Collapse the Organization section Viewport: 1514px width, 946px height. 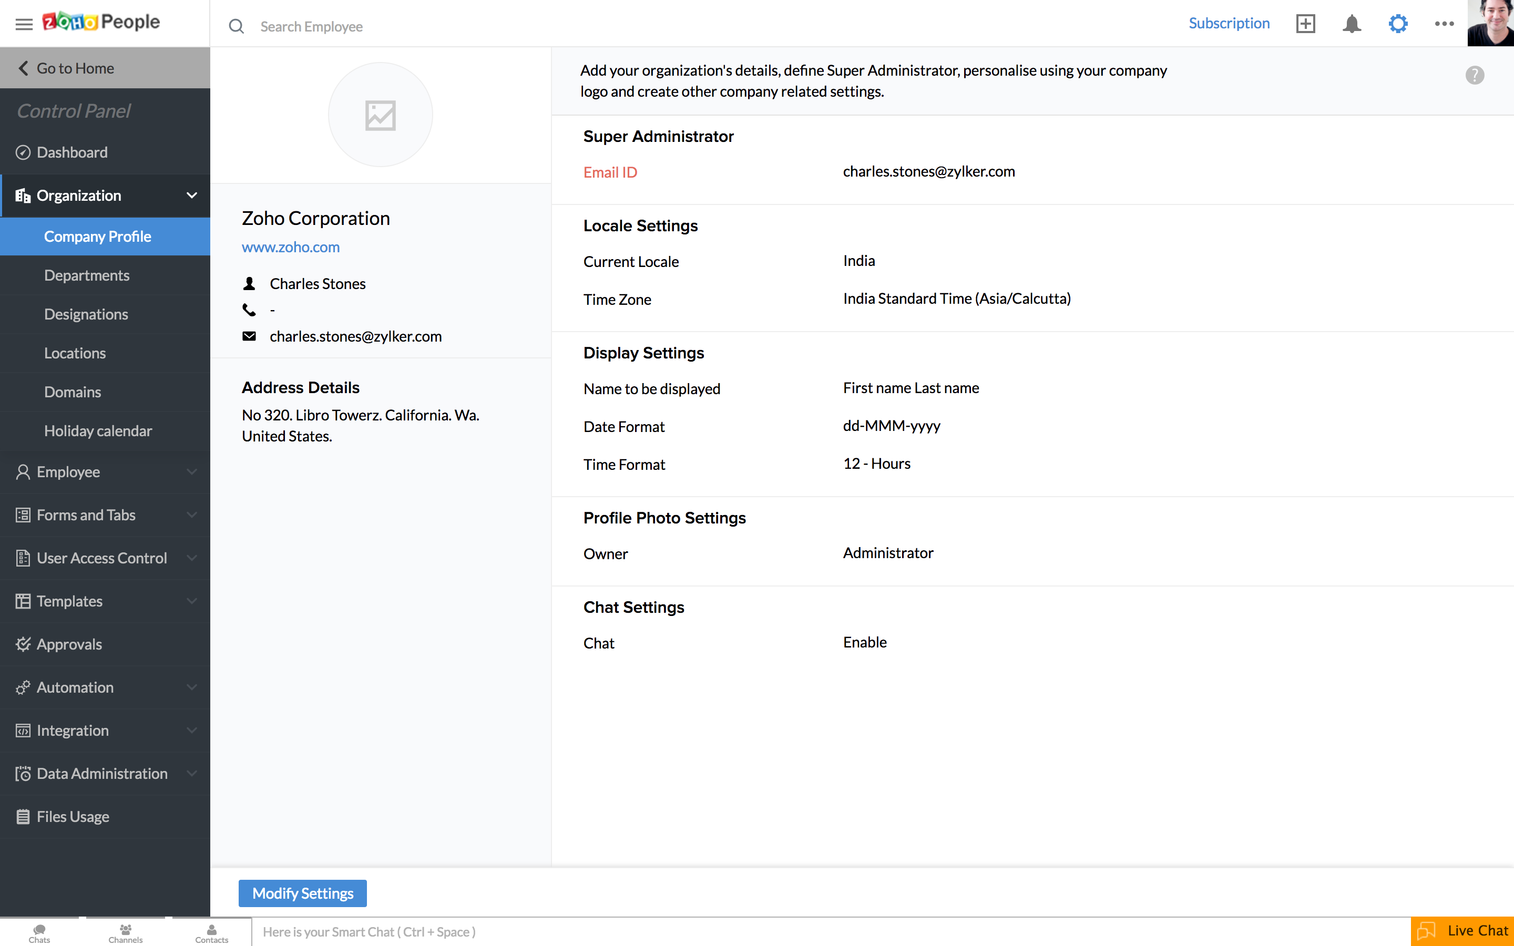point(191,196)
